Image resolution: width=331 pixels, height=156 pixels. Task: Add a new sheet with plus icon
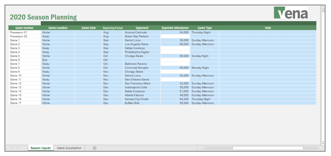click(94, 148)
